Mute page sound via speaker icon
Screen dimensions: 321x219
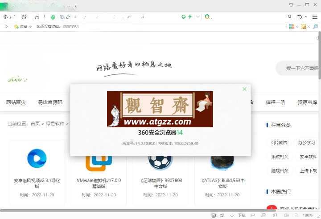286,215
